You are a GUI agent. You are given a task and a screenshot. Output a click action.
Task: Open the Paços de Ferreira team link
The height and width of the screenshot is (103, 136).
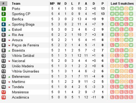[x=25, y=45]
